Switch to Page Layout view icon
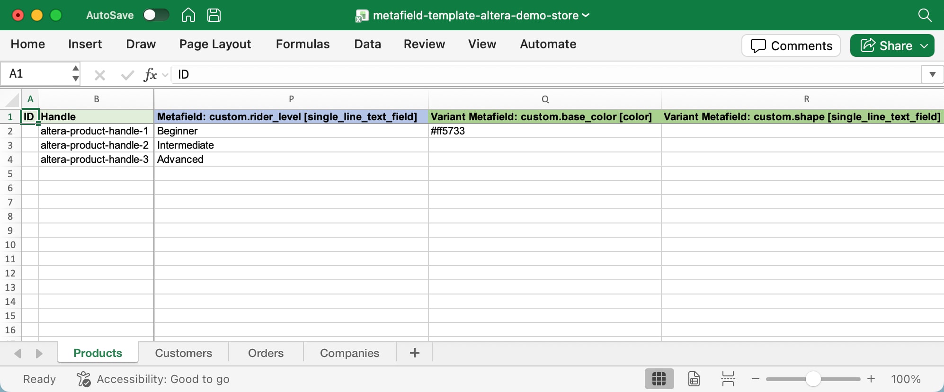This screenshot has height=392, width=944. coord(694,379)
